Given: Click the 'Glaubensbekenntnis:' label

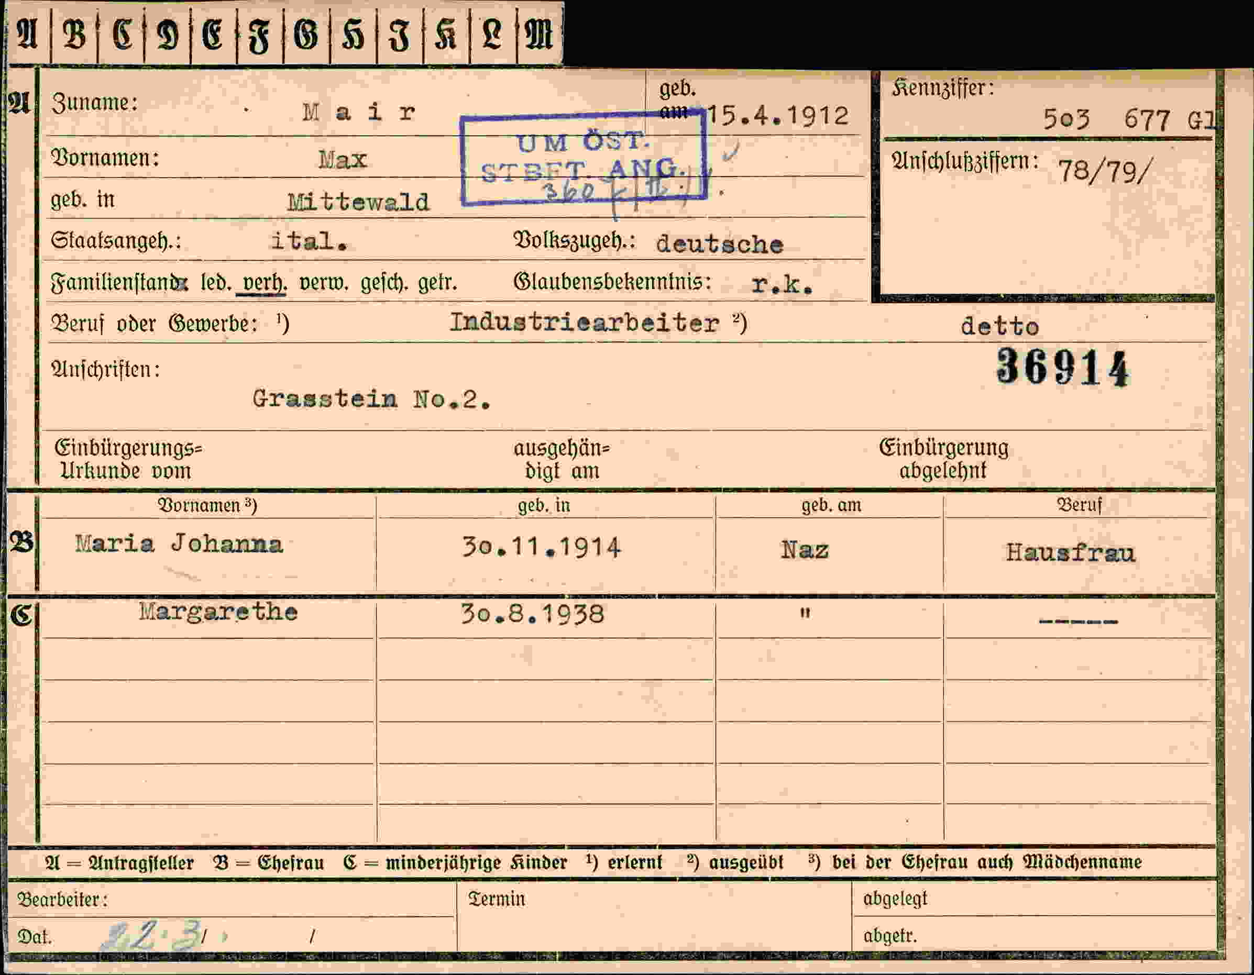Looking at the screenshot, I should point(612,282).
